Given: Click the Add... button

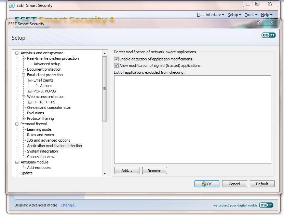Looking at the screenshot, I should 127,171.
